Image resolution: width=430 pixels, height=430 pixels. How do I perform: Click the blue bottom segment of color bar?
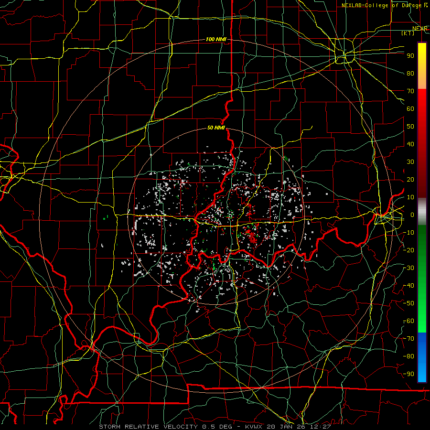pyautogui.click(x=422, y=356)
